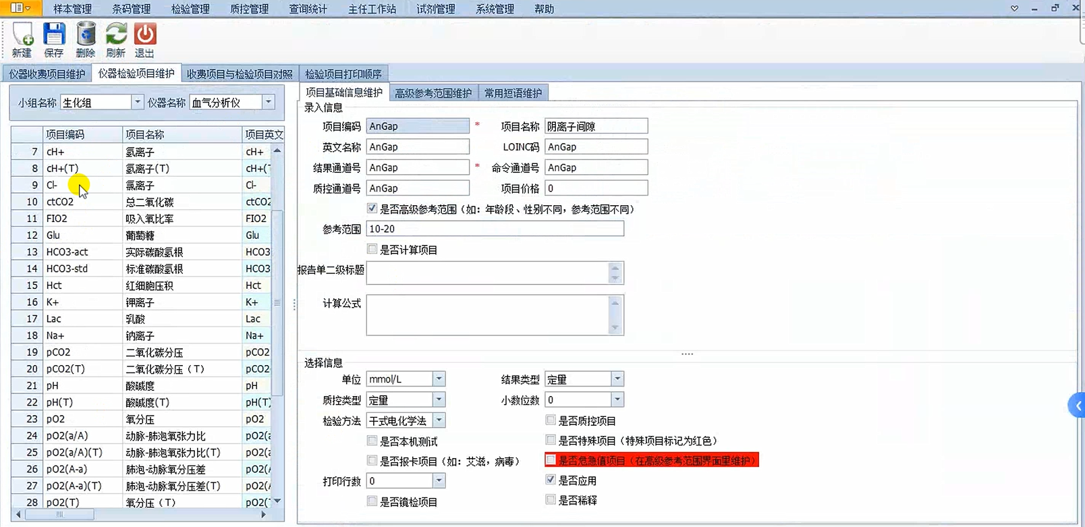Open the 样本管理 menu
1085x527 pixels.
tap(72, 9)
